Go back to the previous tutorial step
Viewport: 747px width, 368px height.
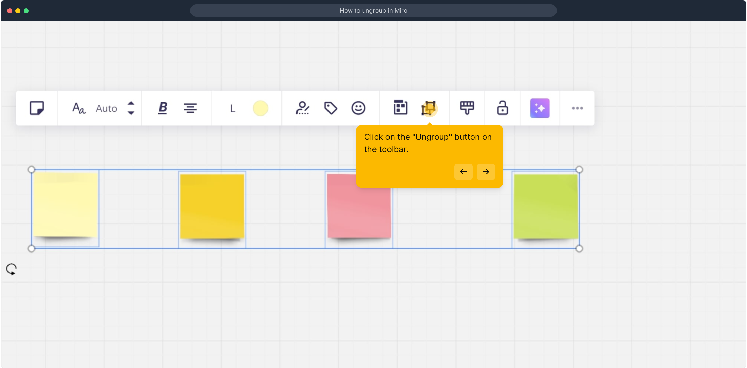pos(463,172)
